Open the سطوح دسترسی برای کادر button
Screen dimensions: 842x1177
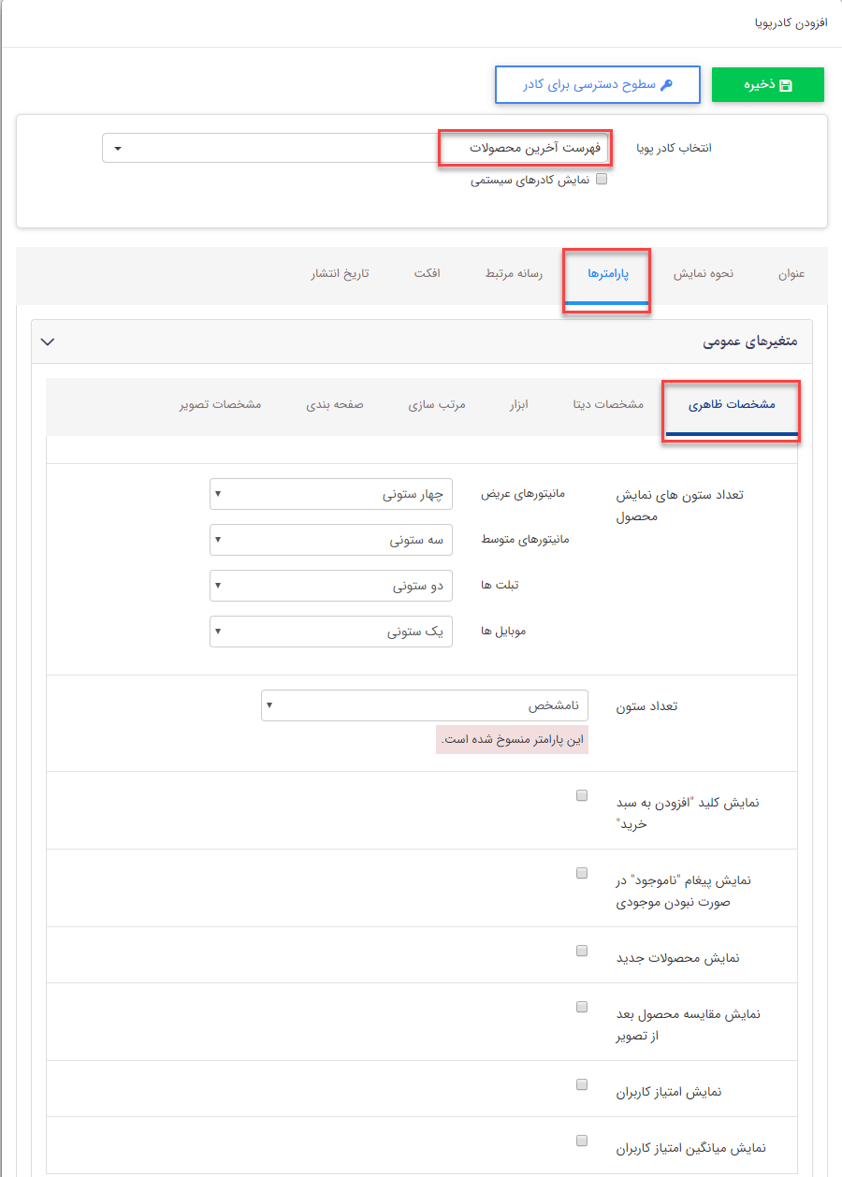click(x=598, y=84)
